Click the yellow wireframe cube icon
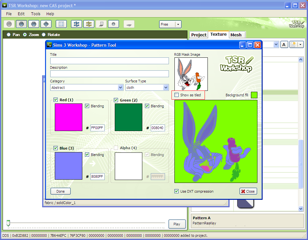Viewport: 308px width, 240px height. pyautogui.click(x=89, y=24)
